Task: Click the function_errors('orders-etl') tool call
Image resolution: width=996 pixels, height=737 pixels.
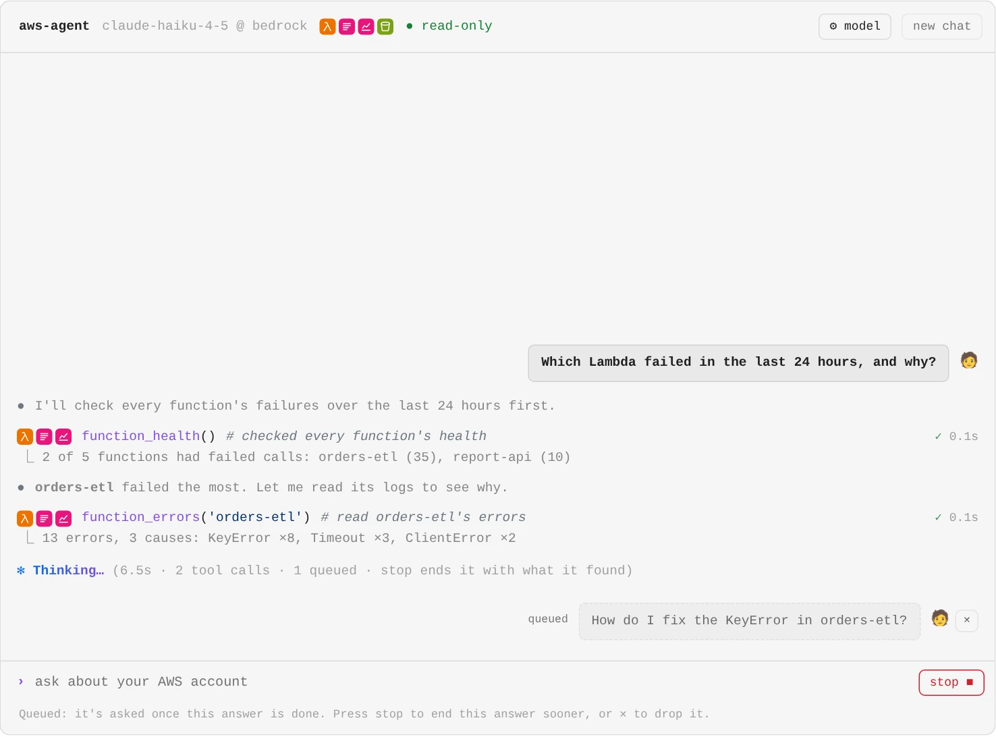Action: click(x=196, y=517)
